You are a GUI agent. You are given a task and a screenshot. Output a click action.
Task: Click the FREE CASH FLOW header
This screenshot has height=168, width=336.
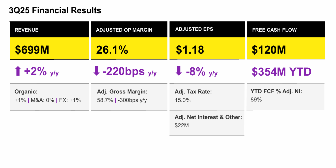(x=275, y=30)
